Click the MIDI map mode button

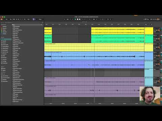pyautogui.click(x=152, y=19)
